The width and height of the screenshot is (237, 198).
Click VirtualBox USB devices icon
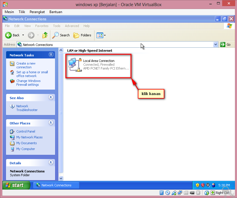point(174,193)
